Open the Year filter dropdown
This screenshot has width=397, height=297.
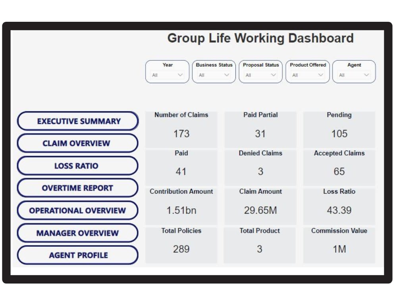167,74
